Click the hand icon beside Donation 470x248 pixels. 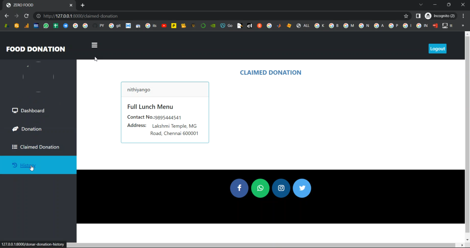click(15, 129)
